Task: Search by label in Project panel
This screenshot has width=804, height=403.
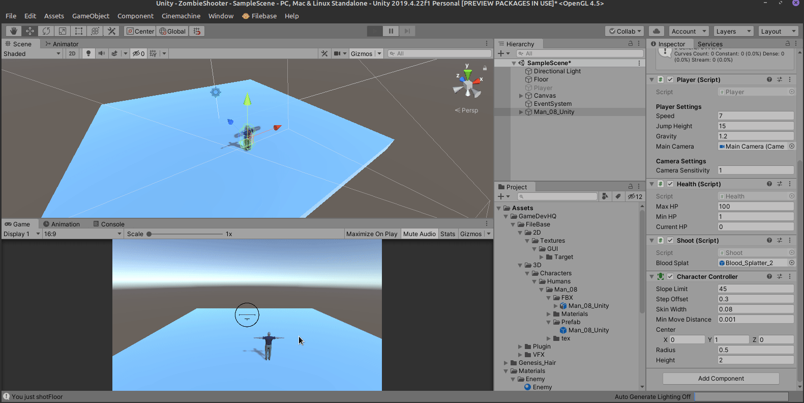Action: coord(618,196)
